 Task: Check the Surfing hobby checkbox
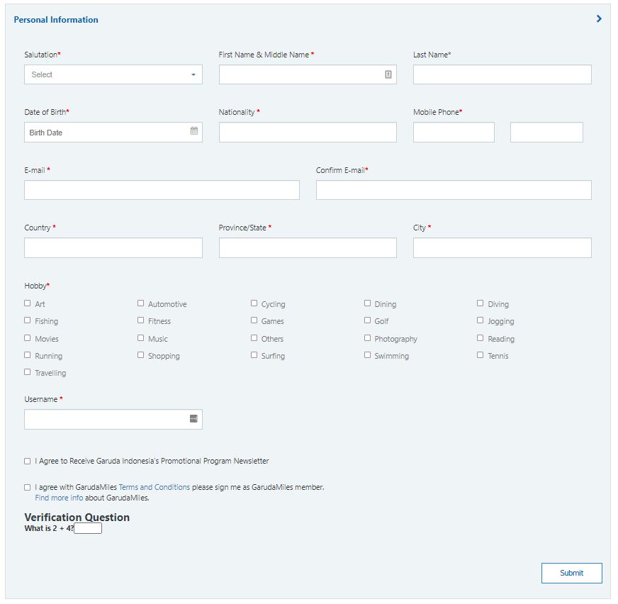254,355
